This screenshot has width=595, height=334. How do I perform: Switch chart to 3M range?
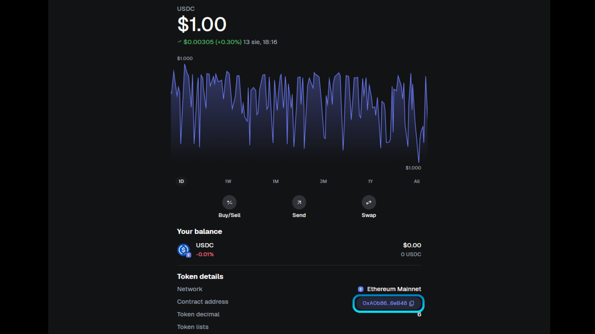pyautogui.click(x=323, y=181)
